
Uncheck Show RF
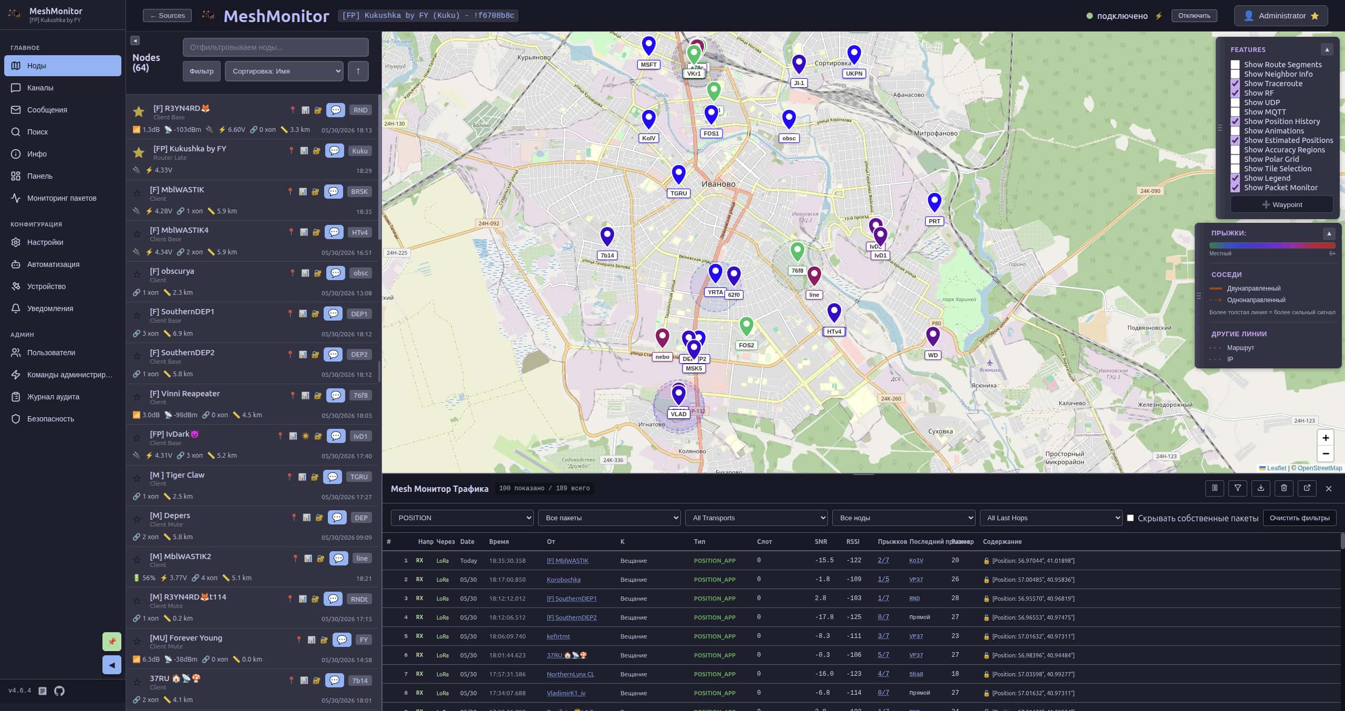pyautogui.click(x=1235, y=93)
